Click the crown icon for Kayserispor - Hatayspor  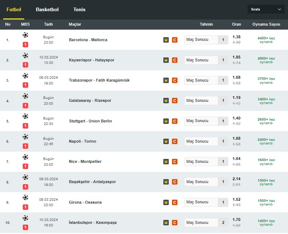(x=166, y=60)
